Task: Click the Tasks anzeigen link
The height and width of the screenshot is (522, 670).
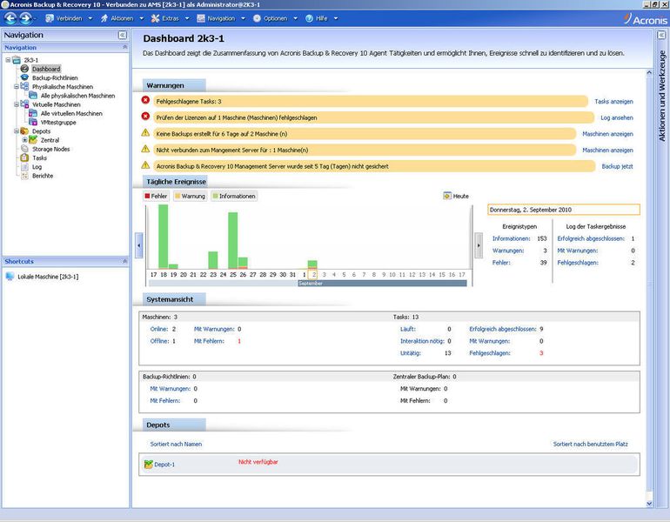Action: (613, 102)
